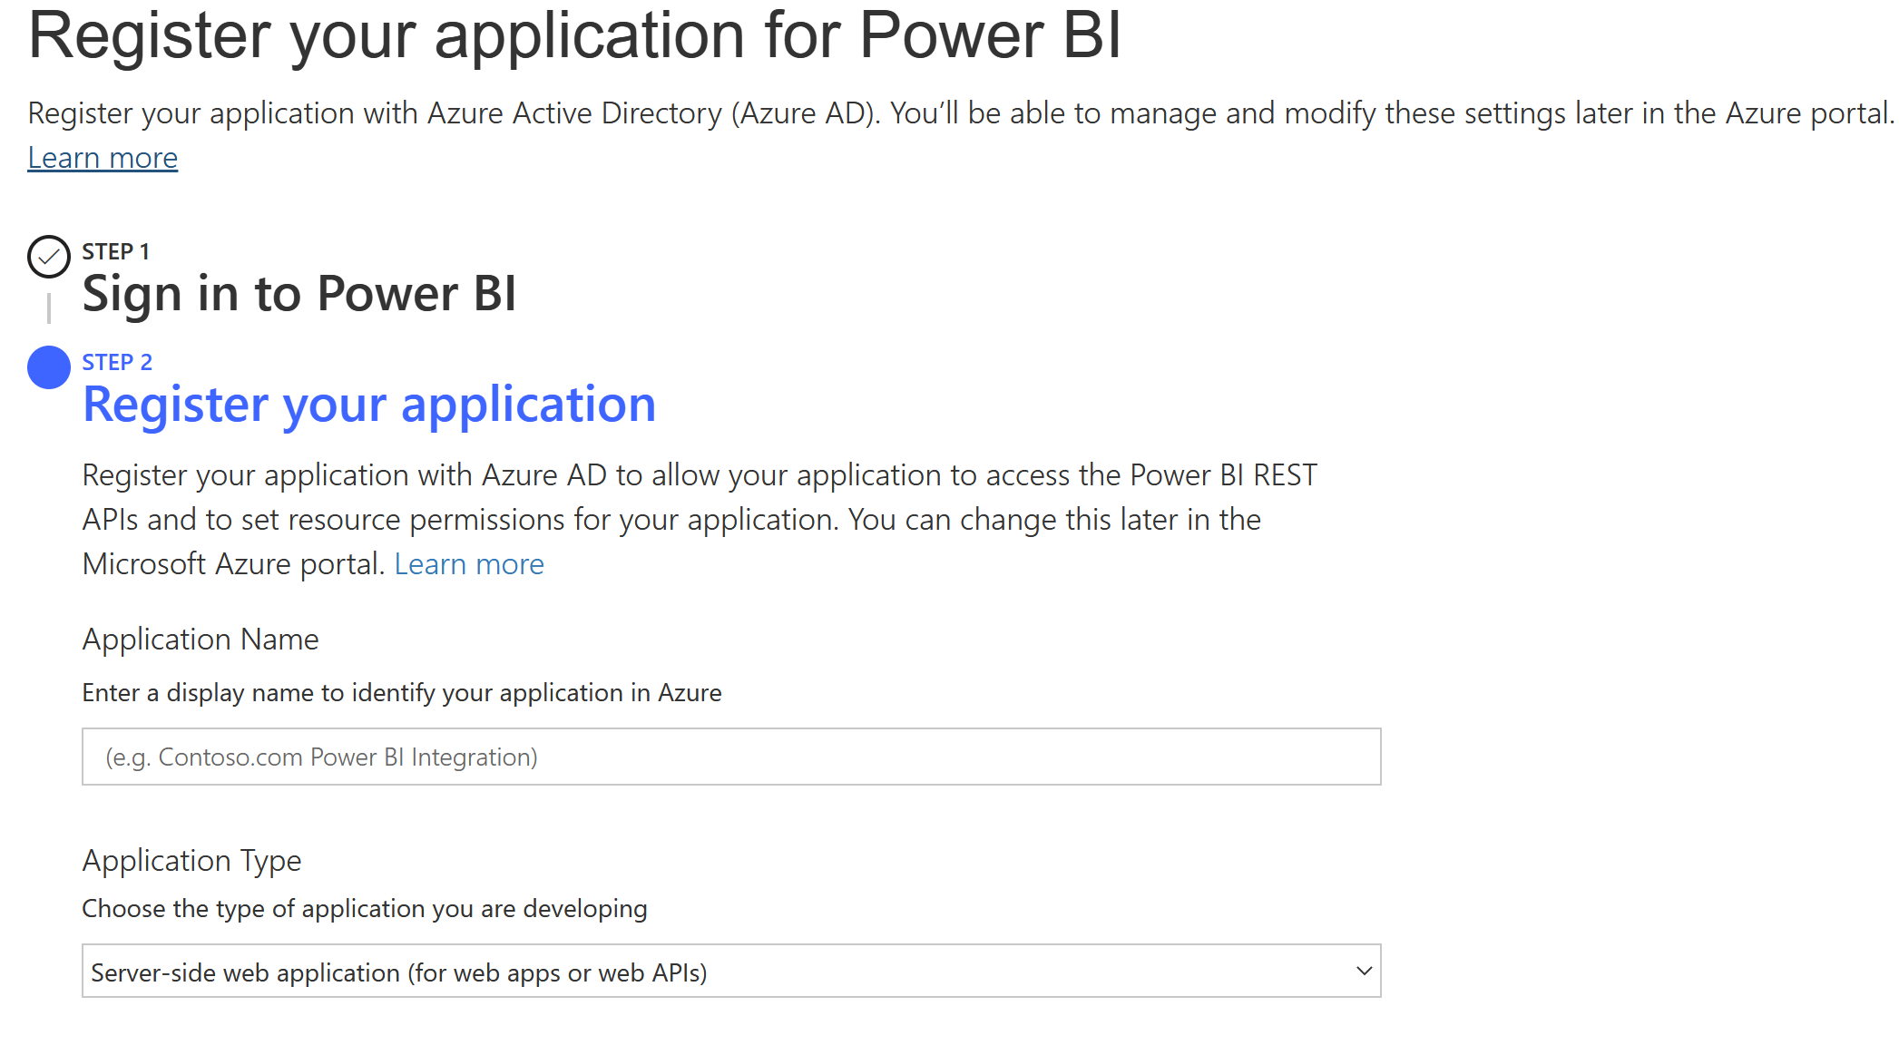Viewport: 1899px width, 1055px height.
Task: Select the Register your application step heading
Action: pyautogui.click(x=369, y=405)
